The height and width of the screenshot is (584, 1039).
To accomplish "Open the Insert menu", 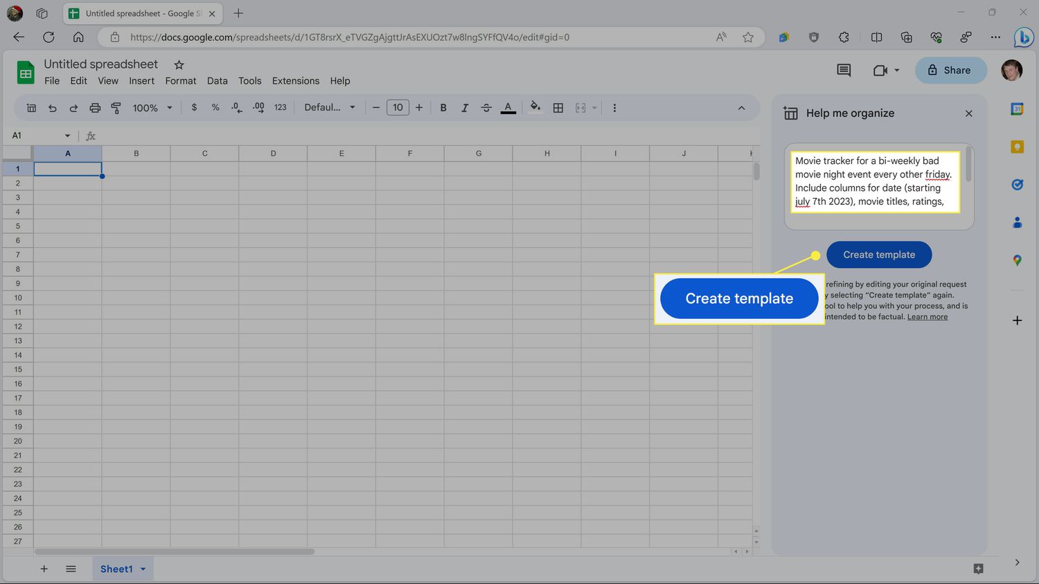I will (141, 81).
